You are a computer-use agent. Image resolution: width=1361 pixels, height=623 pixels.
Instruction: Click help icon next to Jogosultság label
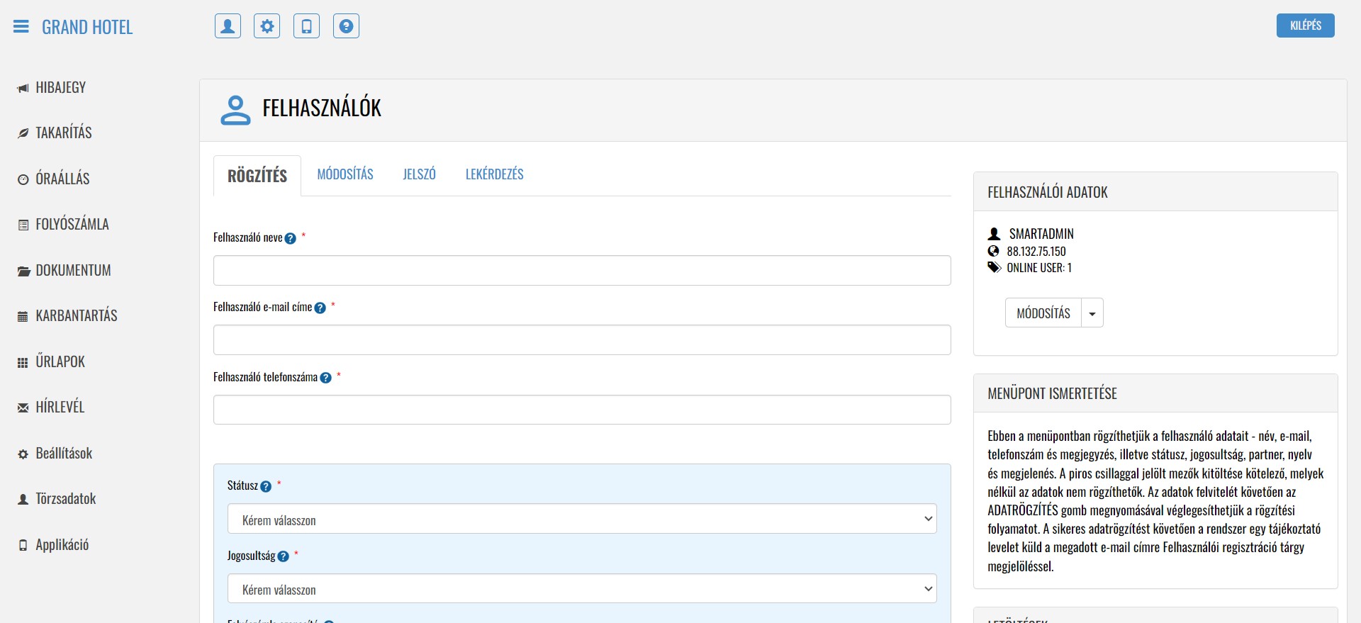(283, 556)
